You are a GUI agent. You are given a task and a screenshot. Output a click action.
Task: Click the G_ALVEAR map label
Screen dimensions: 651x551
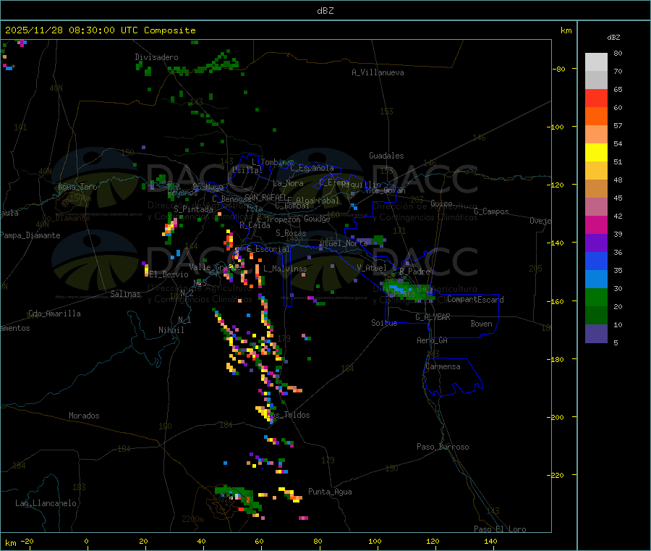coord(433,317)
